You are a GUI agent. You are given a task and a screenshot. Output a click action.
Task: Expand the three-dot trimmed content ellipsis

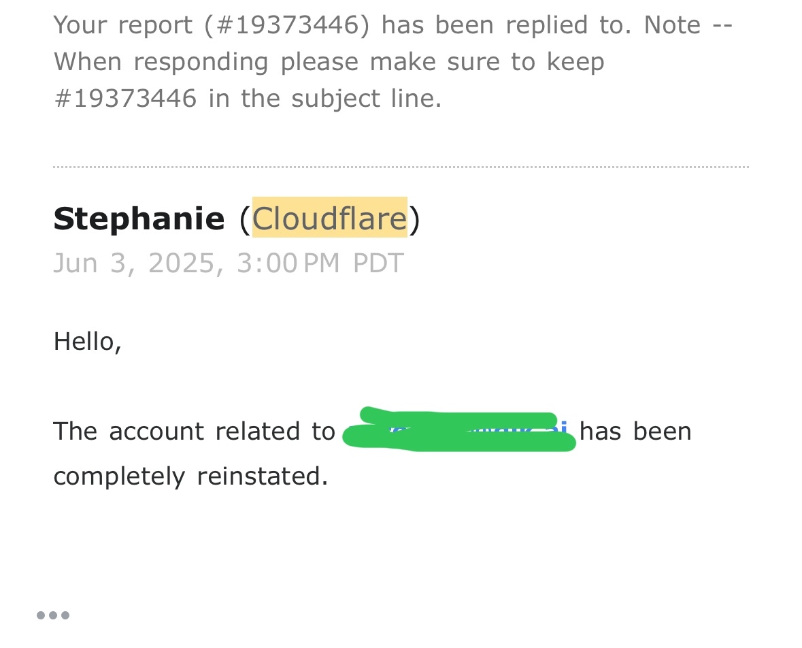tap(53, 615)
